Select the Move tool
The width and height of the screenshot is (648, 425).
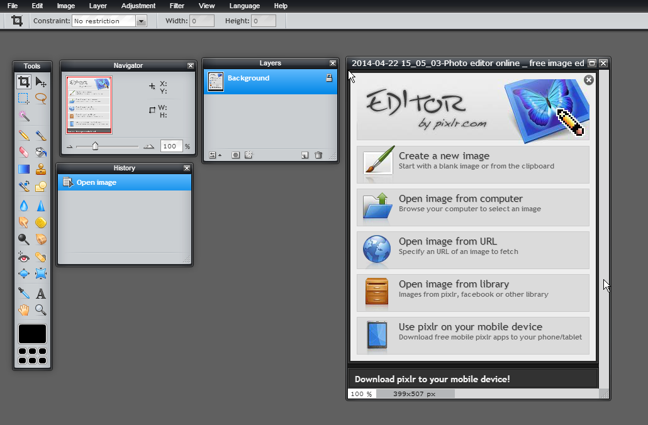40,82
